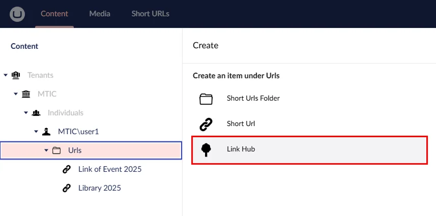Click the MTIC bank building icon
This screenshot has width=436, height=216.
[26, 94]
